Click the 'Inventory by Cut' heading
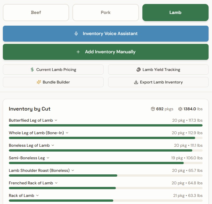 coord(30,109)
